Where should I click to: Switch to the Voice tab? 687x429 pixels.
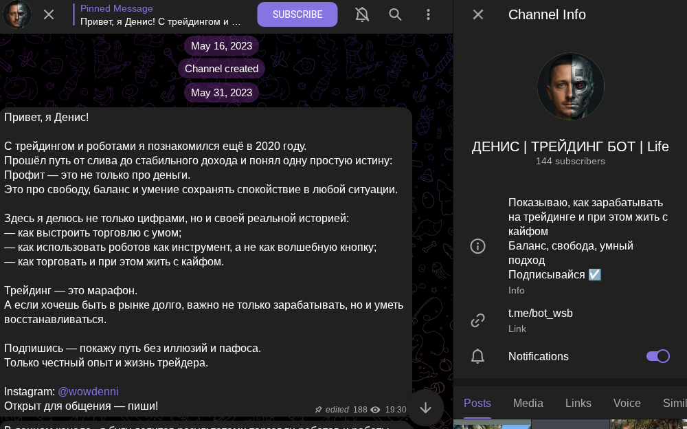pyautogui.click(x=627, y=403)
